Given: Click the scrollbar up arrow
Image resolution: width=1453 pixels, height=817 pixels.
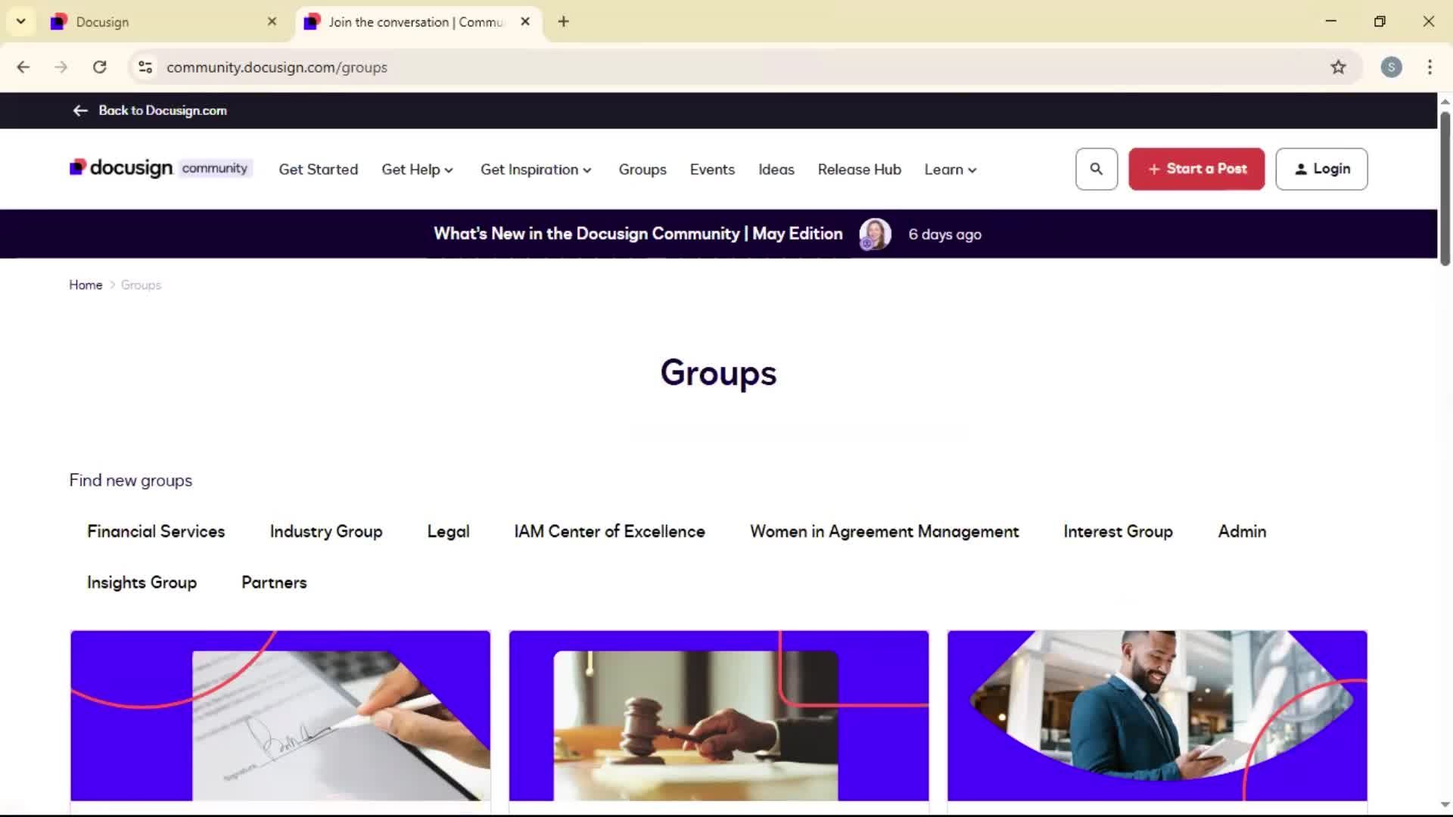Looking at the screenshot, I should tap(1445, 101).
